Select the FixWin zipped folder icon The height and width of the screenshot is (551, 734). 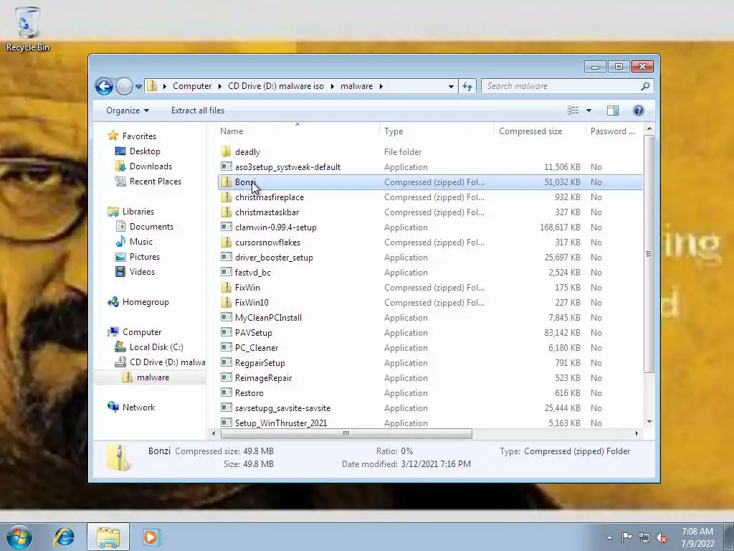[x=226, y=287]
